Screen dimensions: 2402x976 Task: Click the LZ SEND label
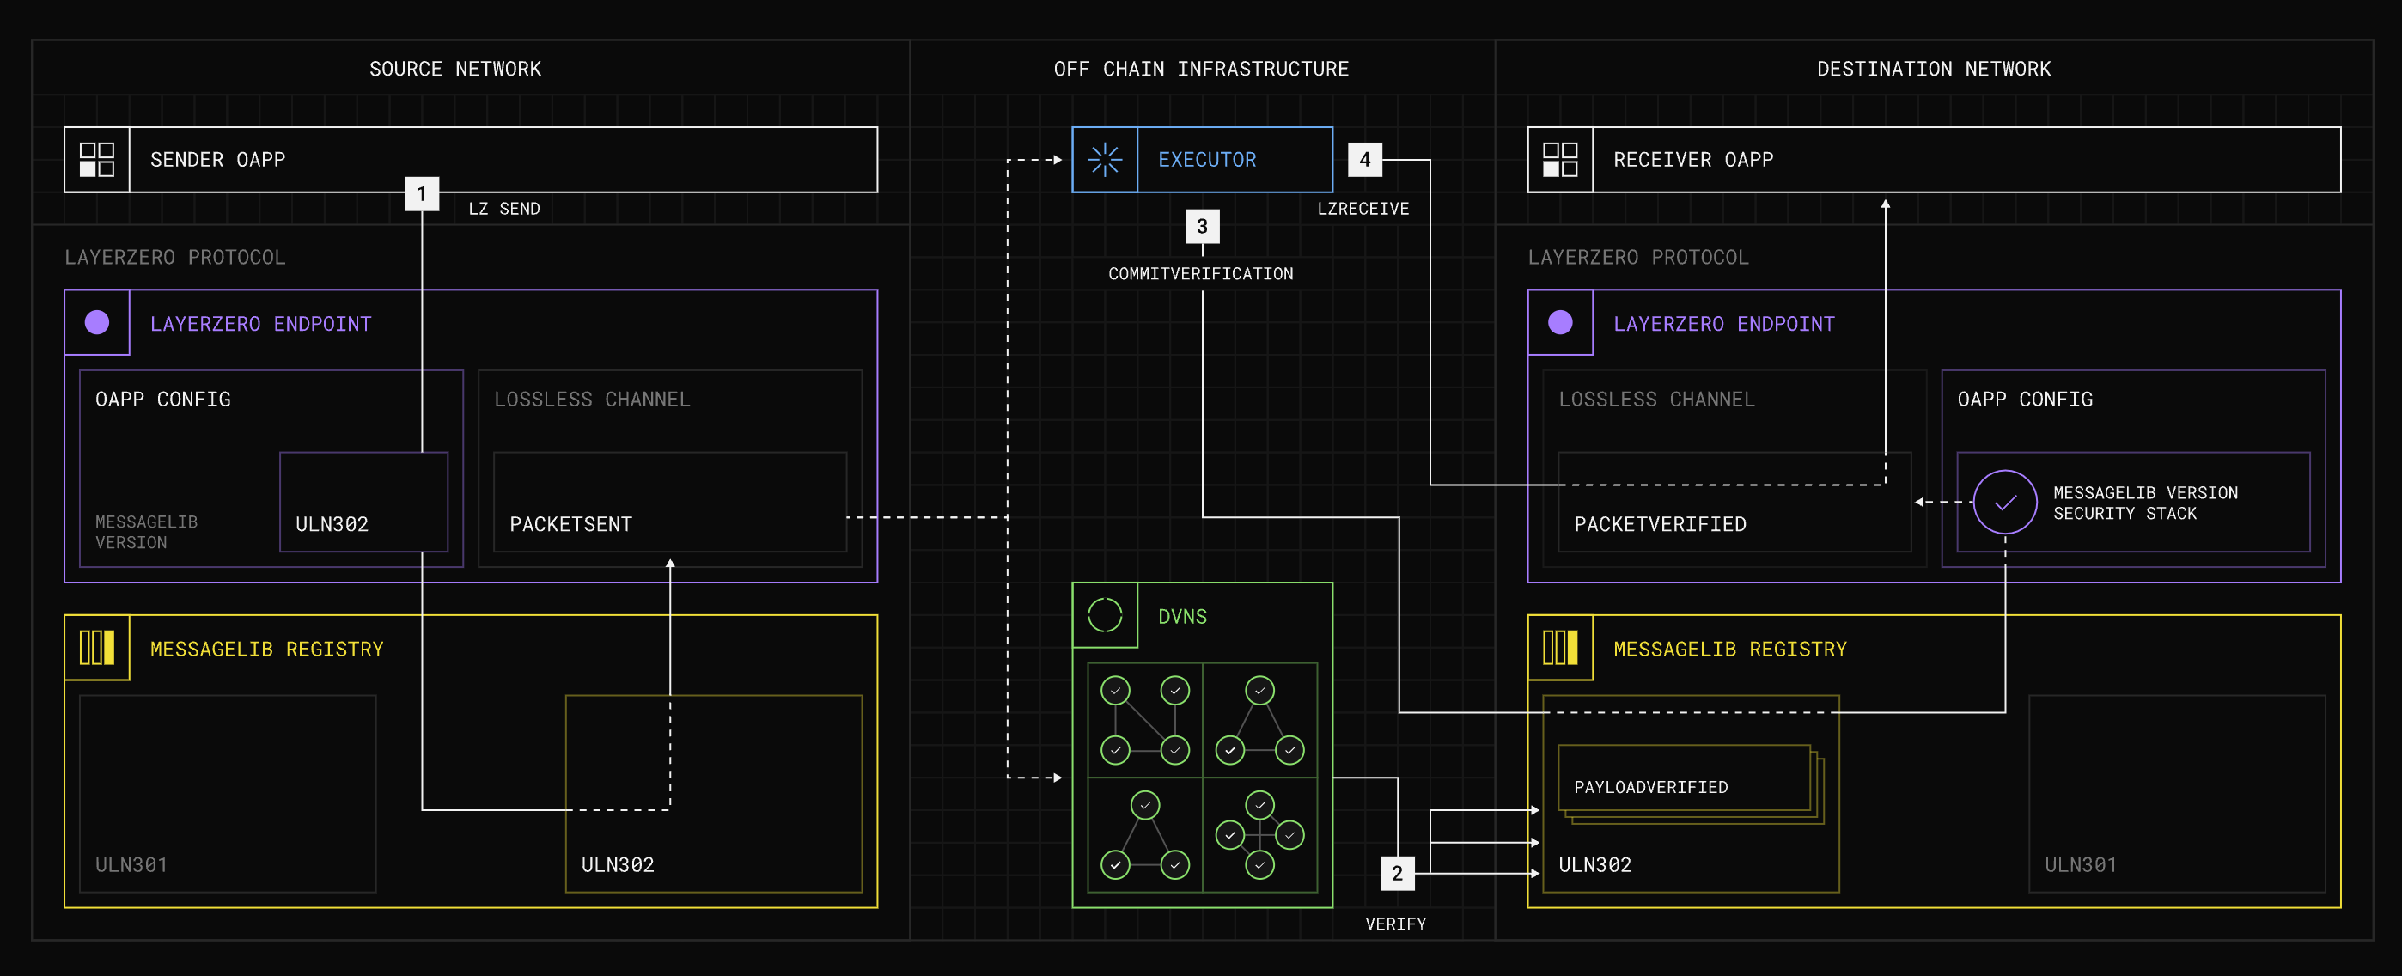pyautogui.click(x=504, y=209)
